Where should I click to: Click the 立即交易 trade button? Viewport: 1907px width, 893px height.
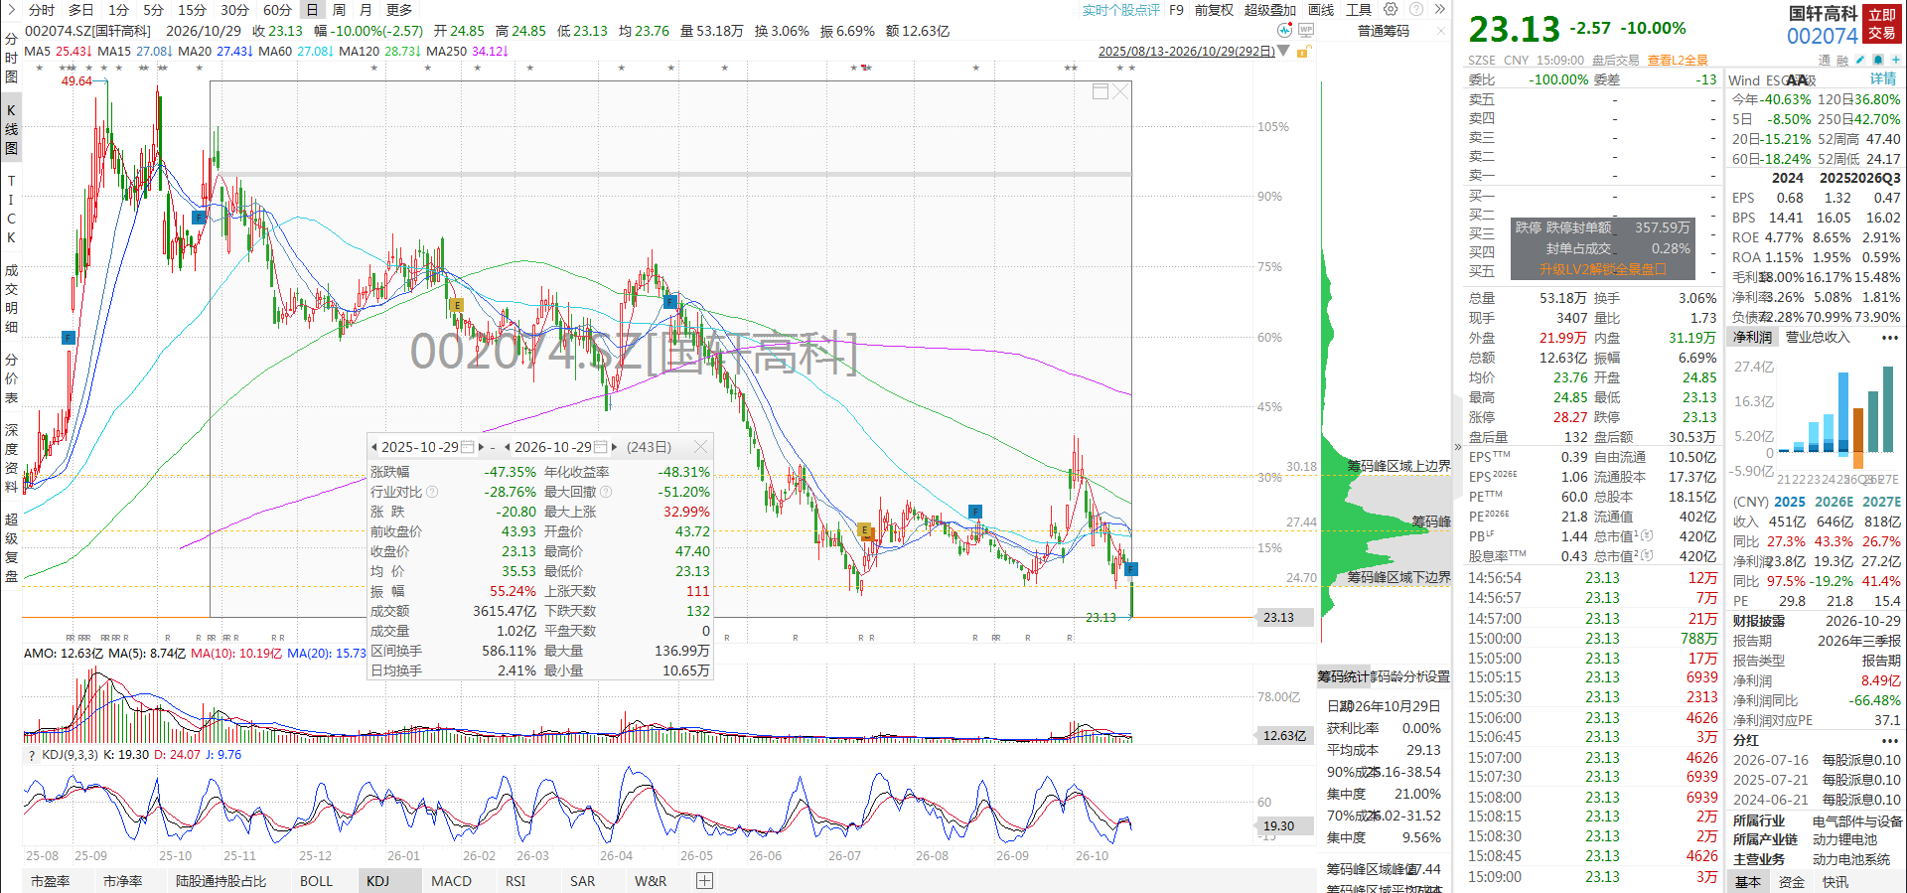(1881, 24)
